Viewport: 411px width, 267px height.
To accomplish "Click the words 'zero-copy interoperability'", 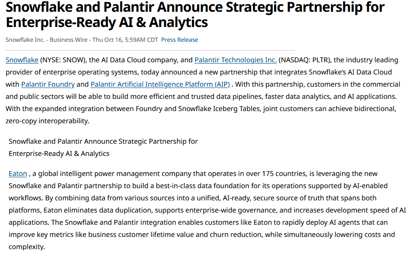I will (47, 121).
